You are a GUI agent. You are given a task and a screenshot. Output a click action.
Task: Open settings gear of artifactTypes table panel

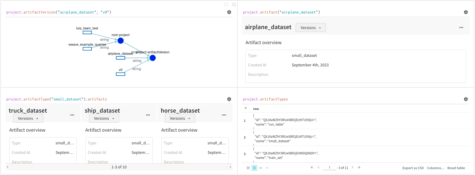pos(466,99)
